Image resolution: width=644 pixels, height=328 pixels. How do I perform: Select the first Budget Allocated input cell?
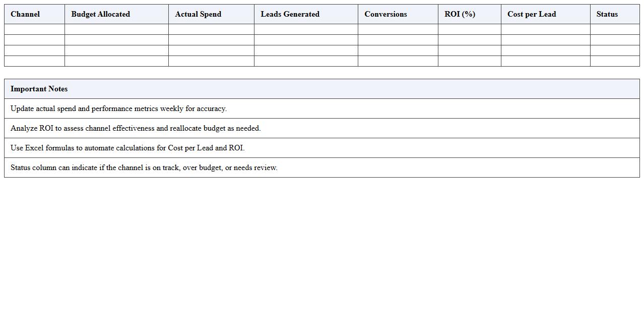pos(116,29)
